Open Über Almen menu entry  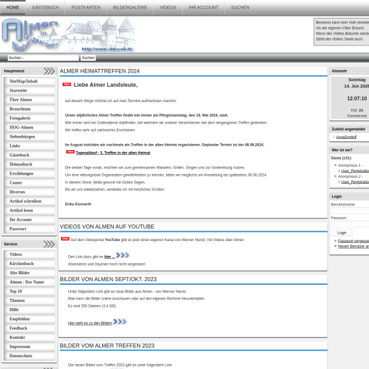pos(30,100)
